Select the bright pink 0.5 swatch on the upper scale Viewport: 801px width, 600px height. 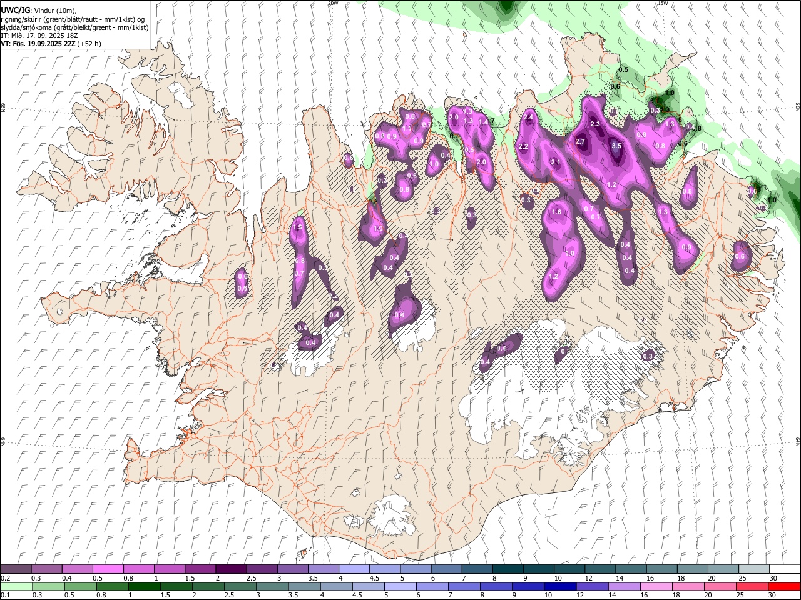pyautogui.click(x=108, y=569)
